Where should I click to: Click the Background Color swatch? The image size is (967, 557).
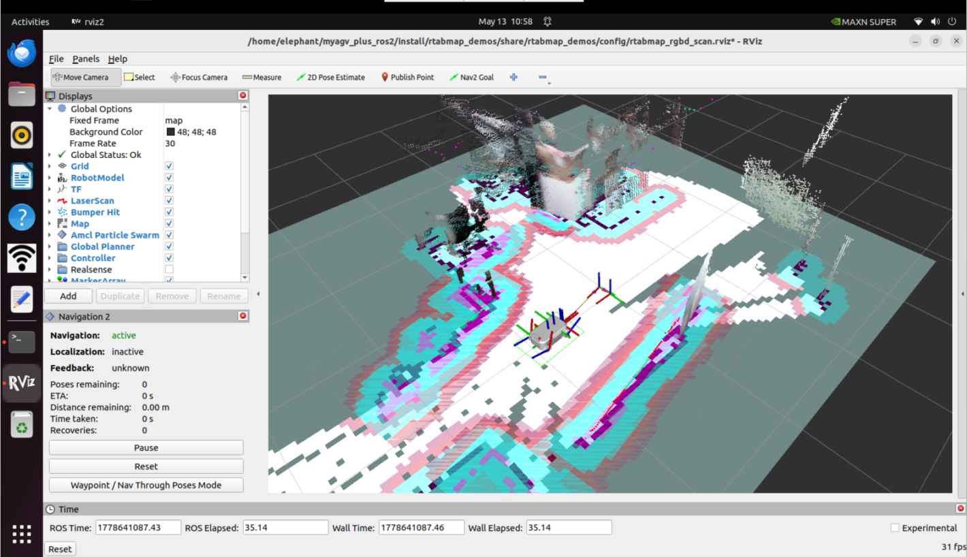[170, 131]
